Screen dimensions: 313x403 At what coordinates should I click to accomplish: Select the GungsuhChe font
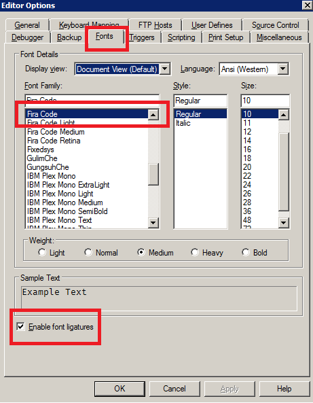(x=87, y=167)
